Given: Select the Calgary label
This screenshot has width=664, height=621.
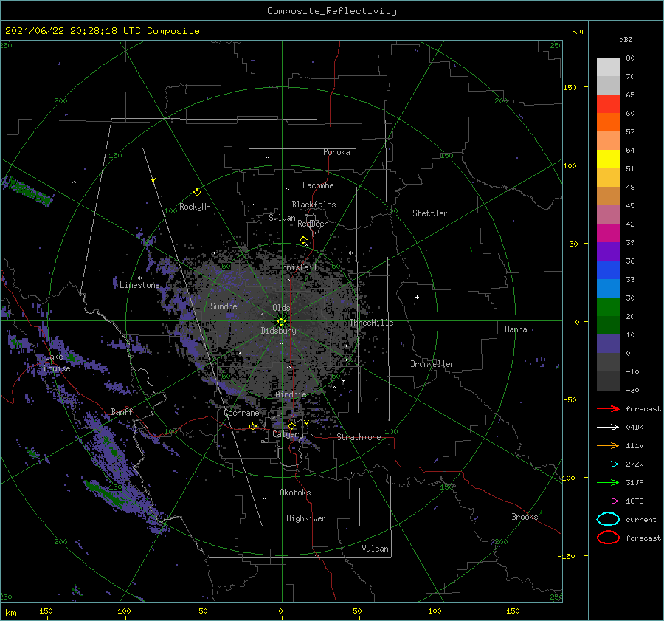Looking at the screenshot, I should click(x=288, y=434).
